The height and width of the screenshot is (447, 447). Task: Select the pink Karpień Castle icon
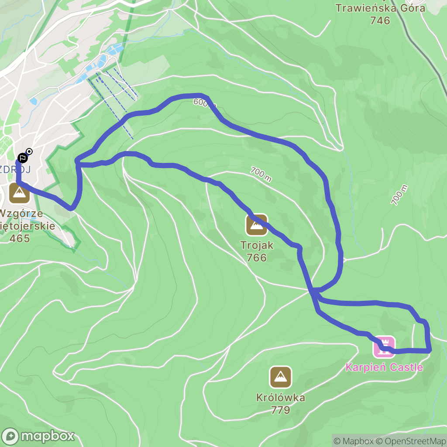(x=384, y=347)
